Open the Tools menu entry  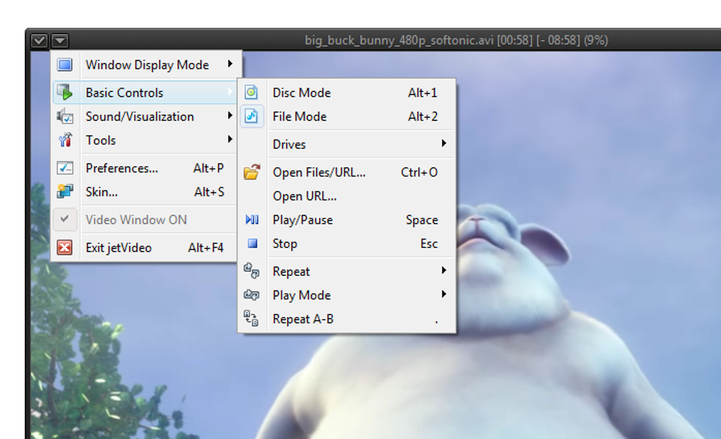tap(146, 140)
